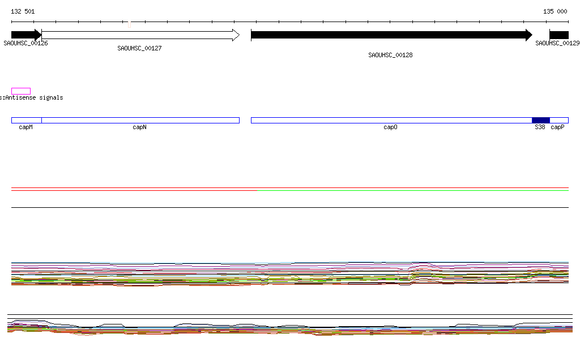
Task: Click the capP segment box
Action: tap(559, 120)
